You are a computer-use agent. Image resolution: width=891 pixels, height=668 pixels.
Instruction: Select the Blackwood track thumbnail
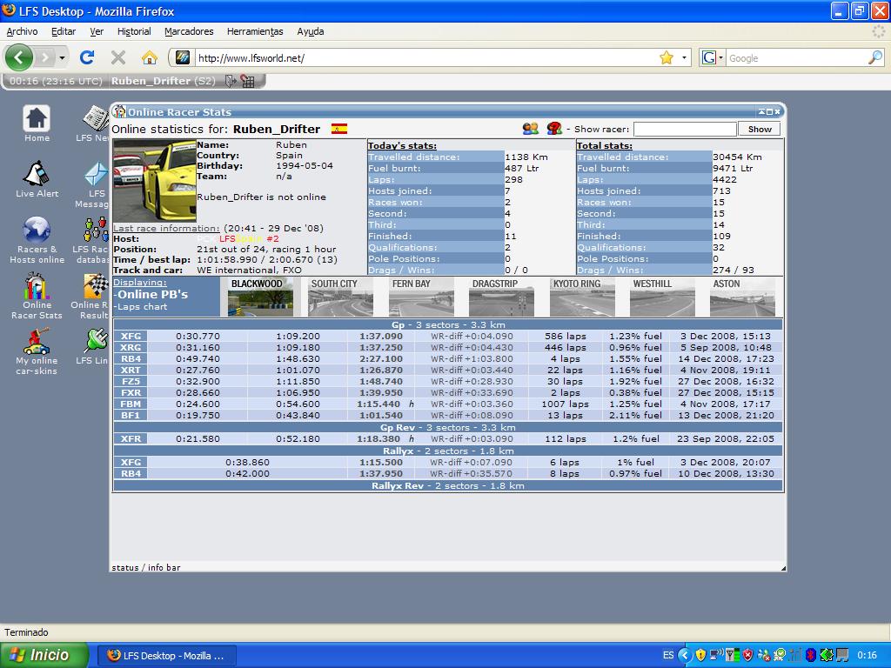[260, 297]
